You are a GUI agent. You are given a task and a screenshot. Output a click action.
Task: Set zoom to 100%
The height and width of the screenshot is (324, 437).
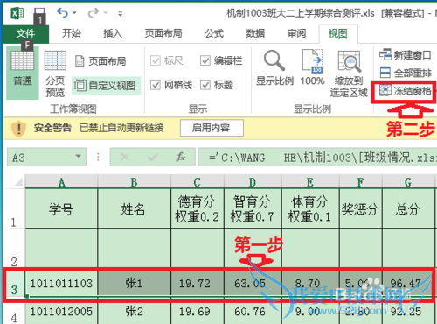(x=312, y=68)
